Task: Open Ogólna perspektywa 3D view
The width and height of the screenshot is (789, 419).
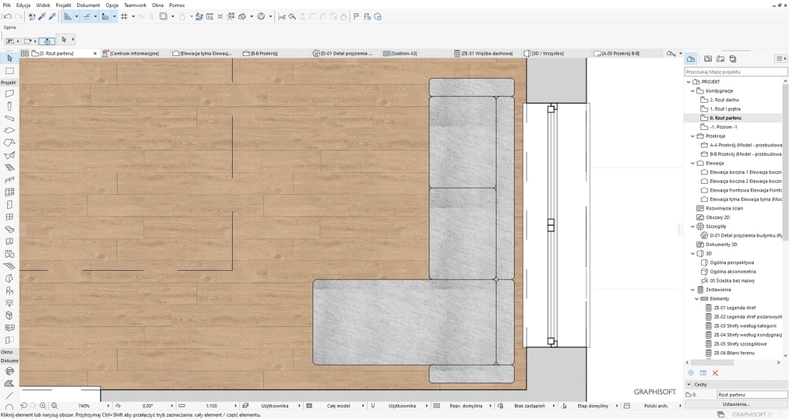Action: coord(731,262)
